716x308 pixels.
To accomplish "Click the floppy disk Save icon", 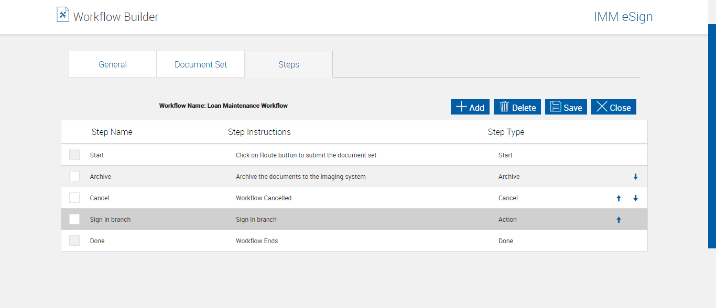I will (x=556, y=107).
